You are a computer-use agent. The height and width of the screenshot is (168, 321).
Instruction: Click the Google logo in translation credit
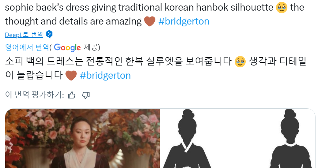coord(67,48)
